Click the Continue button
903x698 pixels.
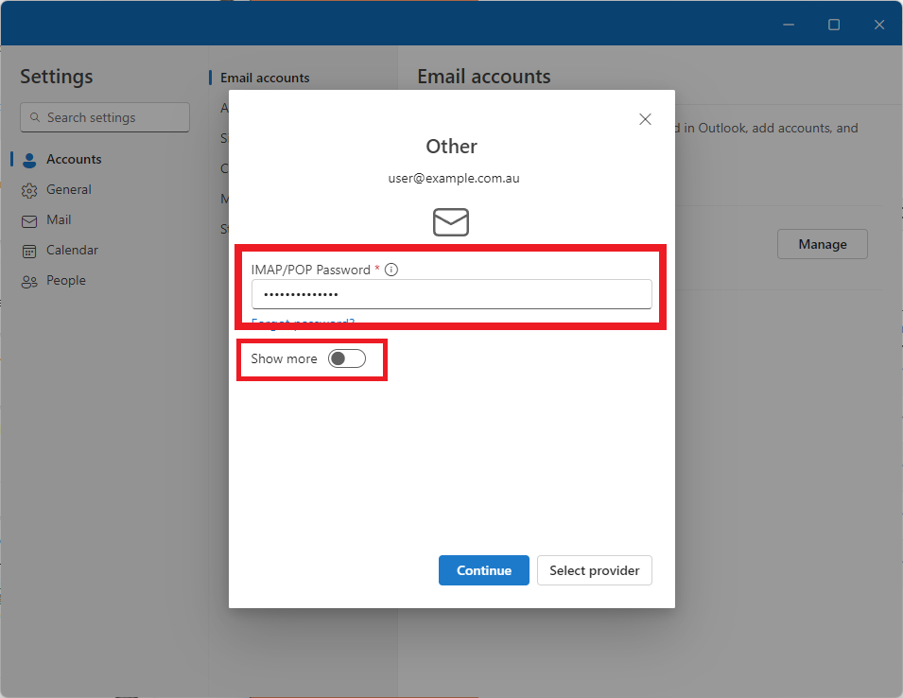click(x=483, y=570)
